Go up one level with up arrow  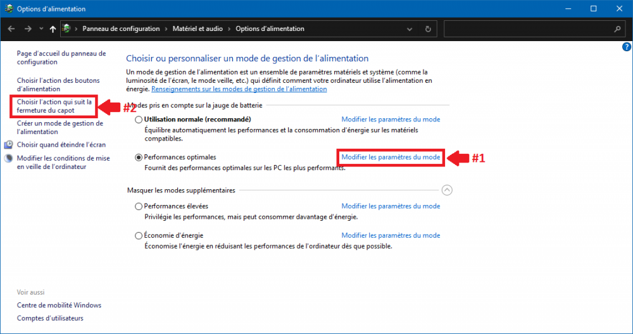click(x=53, y=29)
